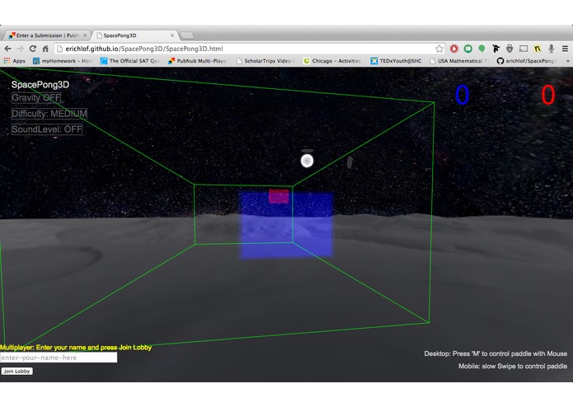Open the myHomework bookmark

point(62,61)
